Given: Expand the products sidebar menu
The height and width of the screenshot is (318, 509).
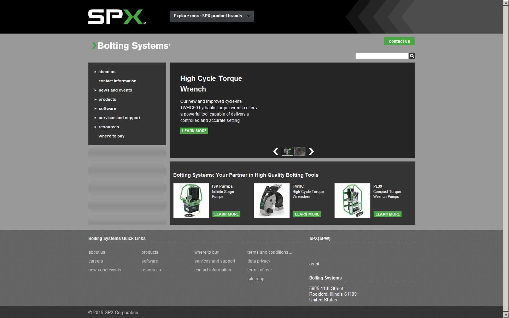Looking at the screenshot, I should 107,99.
